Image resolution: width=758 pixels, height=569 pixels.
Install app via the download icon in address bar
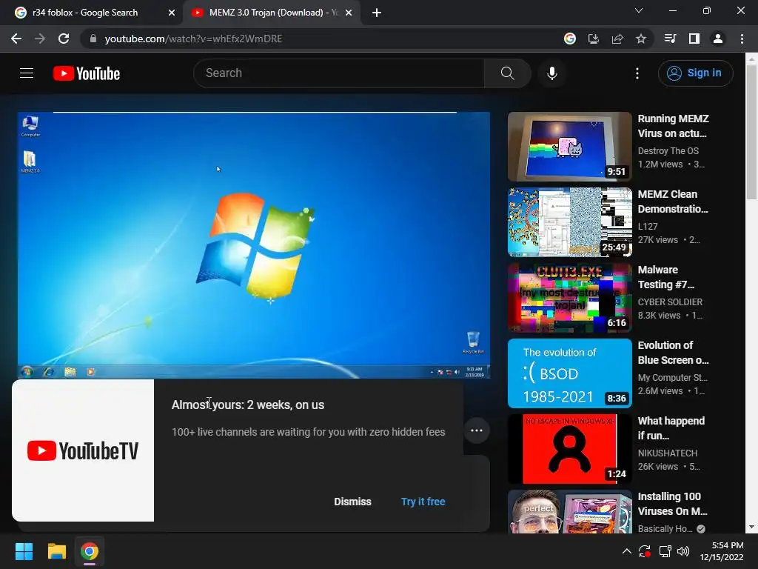(x=593, y=39)
